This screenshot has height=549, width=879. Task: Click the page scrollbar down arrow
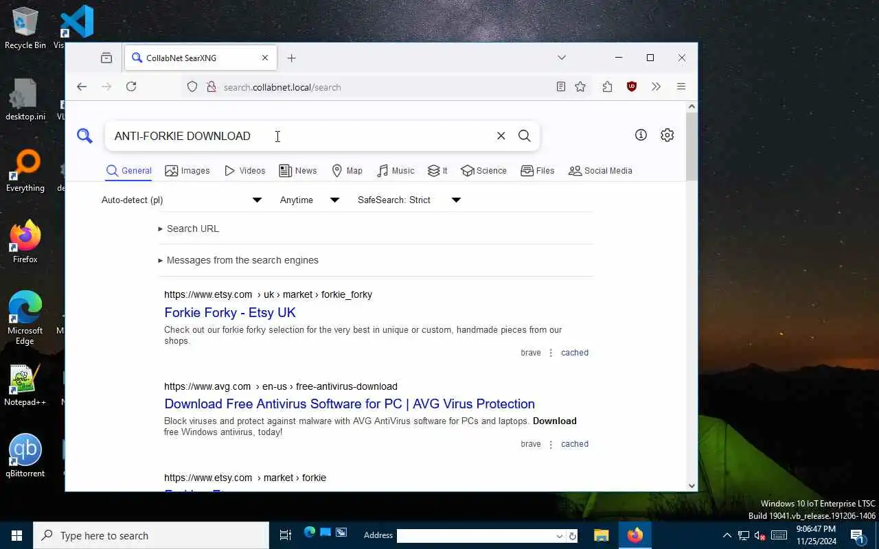tap(692, 486)
